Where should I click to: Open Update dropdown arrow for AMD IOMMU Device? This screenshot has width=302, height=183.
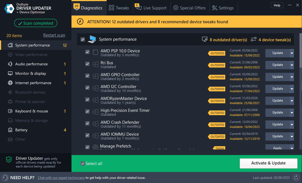click(292, 136)
